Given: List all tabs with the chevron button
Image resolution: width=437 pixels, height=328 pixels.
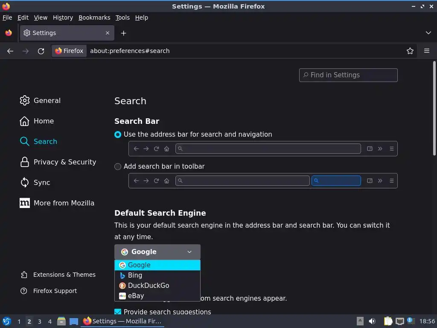Looking at the screenshot, I should click(428, 33).
